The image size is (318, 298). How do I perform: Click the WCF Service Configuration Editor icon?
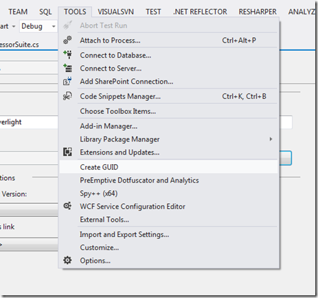click(x=67, y=206)
